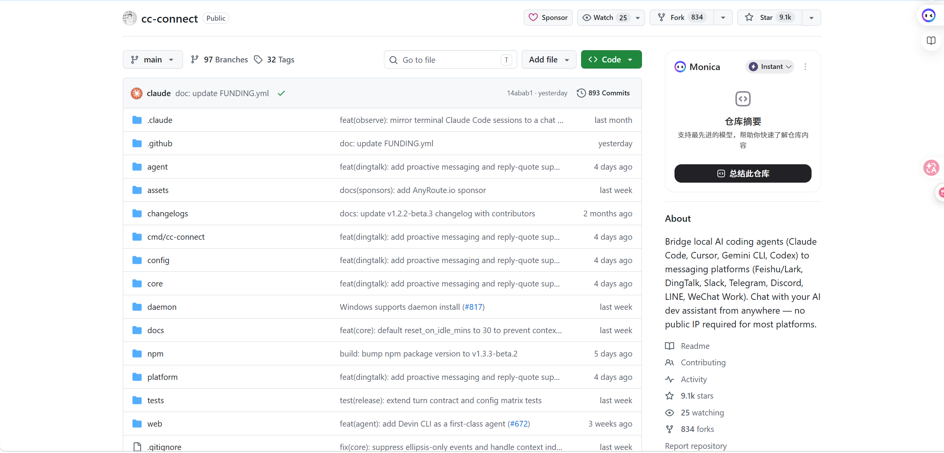Open the config folder

(x=158, y=260)
